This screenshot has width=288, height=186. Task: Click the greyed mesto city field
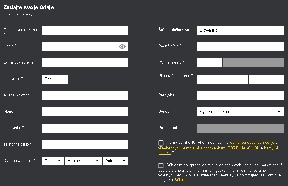point(253,63)
